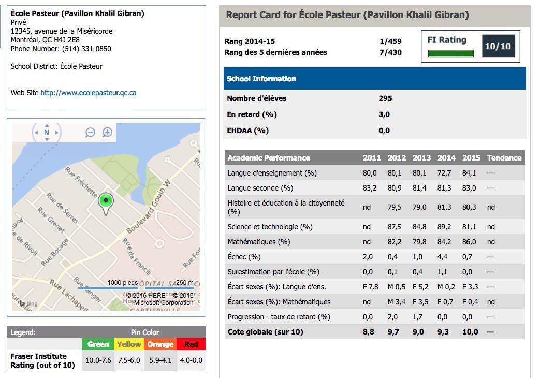The height and width of the screenshot is (378, 540).
Task: Click the Academic Performance table header
Action: tap(269, 158)
